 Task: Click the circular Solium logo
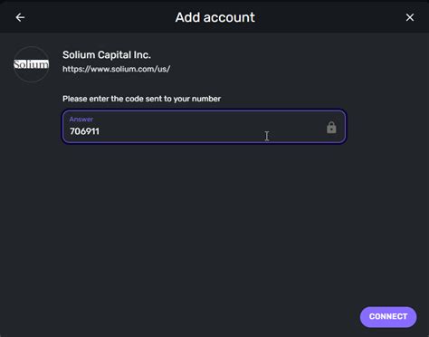(32, 64)
